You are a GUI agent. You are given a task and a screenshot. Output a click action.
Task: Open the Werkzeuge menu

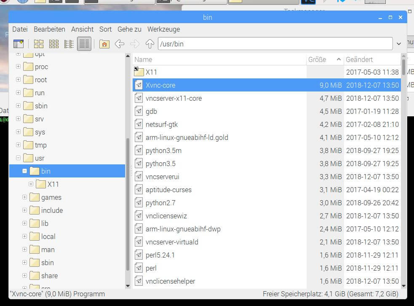point(163,29)
